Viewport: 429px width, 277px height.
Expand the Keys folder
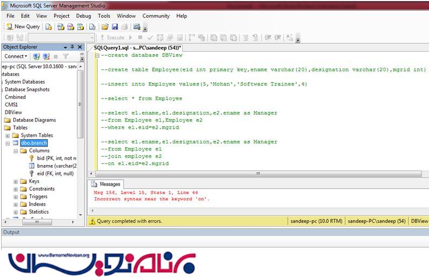16,182
